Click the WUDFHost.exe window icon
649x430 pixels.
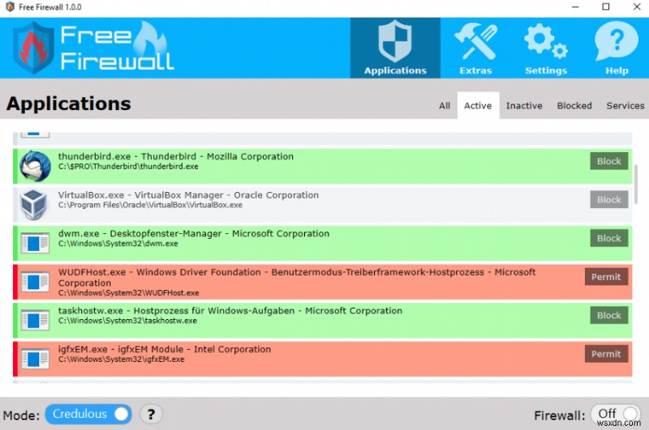click(35, 282)
